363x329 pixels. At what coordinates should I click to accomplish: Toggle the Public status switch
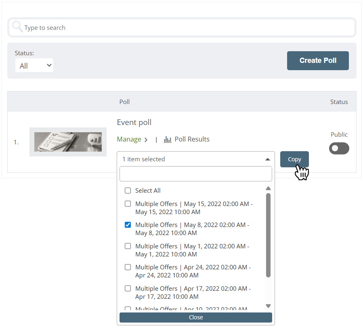click(x=339, y=148)
